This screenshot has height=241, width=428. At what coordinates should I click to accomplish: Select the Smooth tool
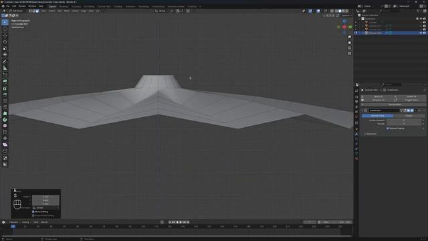coord(5,126)
